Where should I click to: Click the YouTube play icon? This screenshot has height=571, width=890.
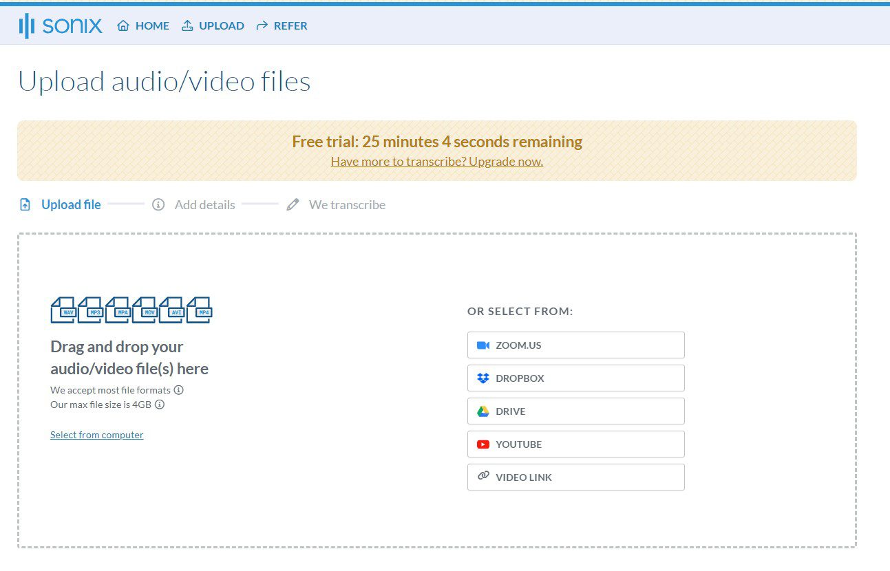point(482,444)
